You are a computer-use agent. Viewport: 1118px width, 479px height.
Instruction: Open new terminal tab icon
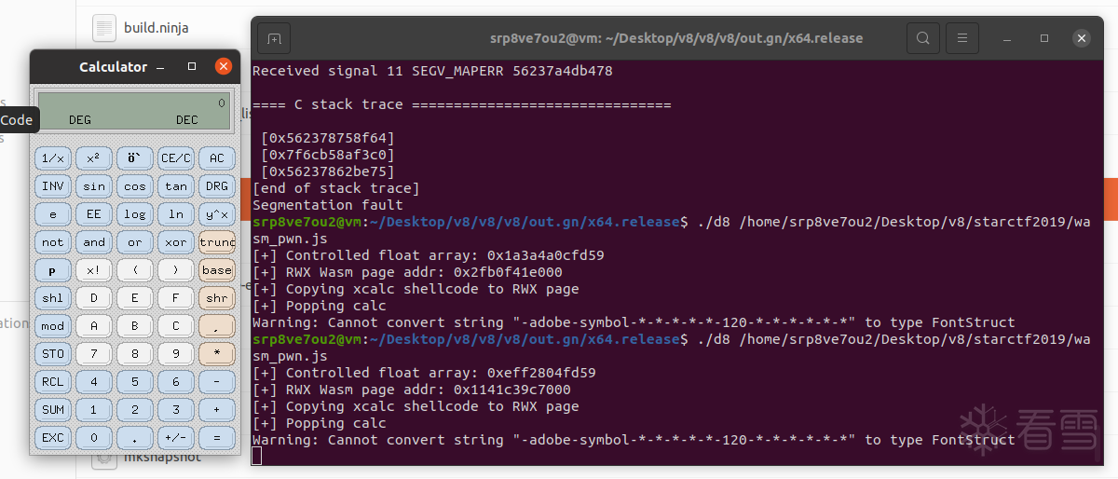(x=273, y=38)
